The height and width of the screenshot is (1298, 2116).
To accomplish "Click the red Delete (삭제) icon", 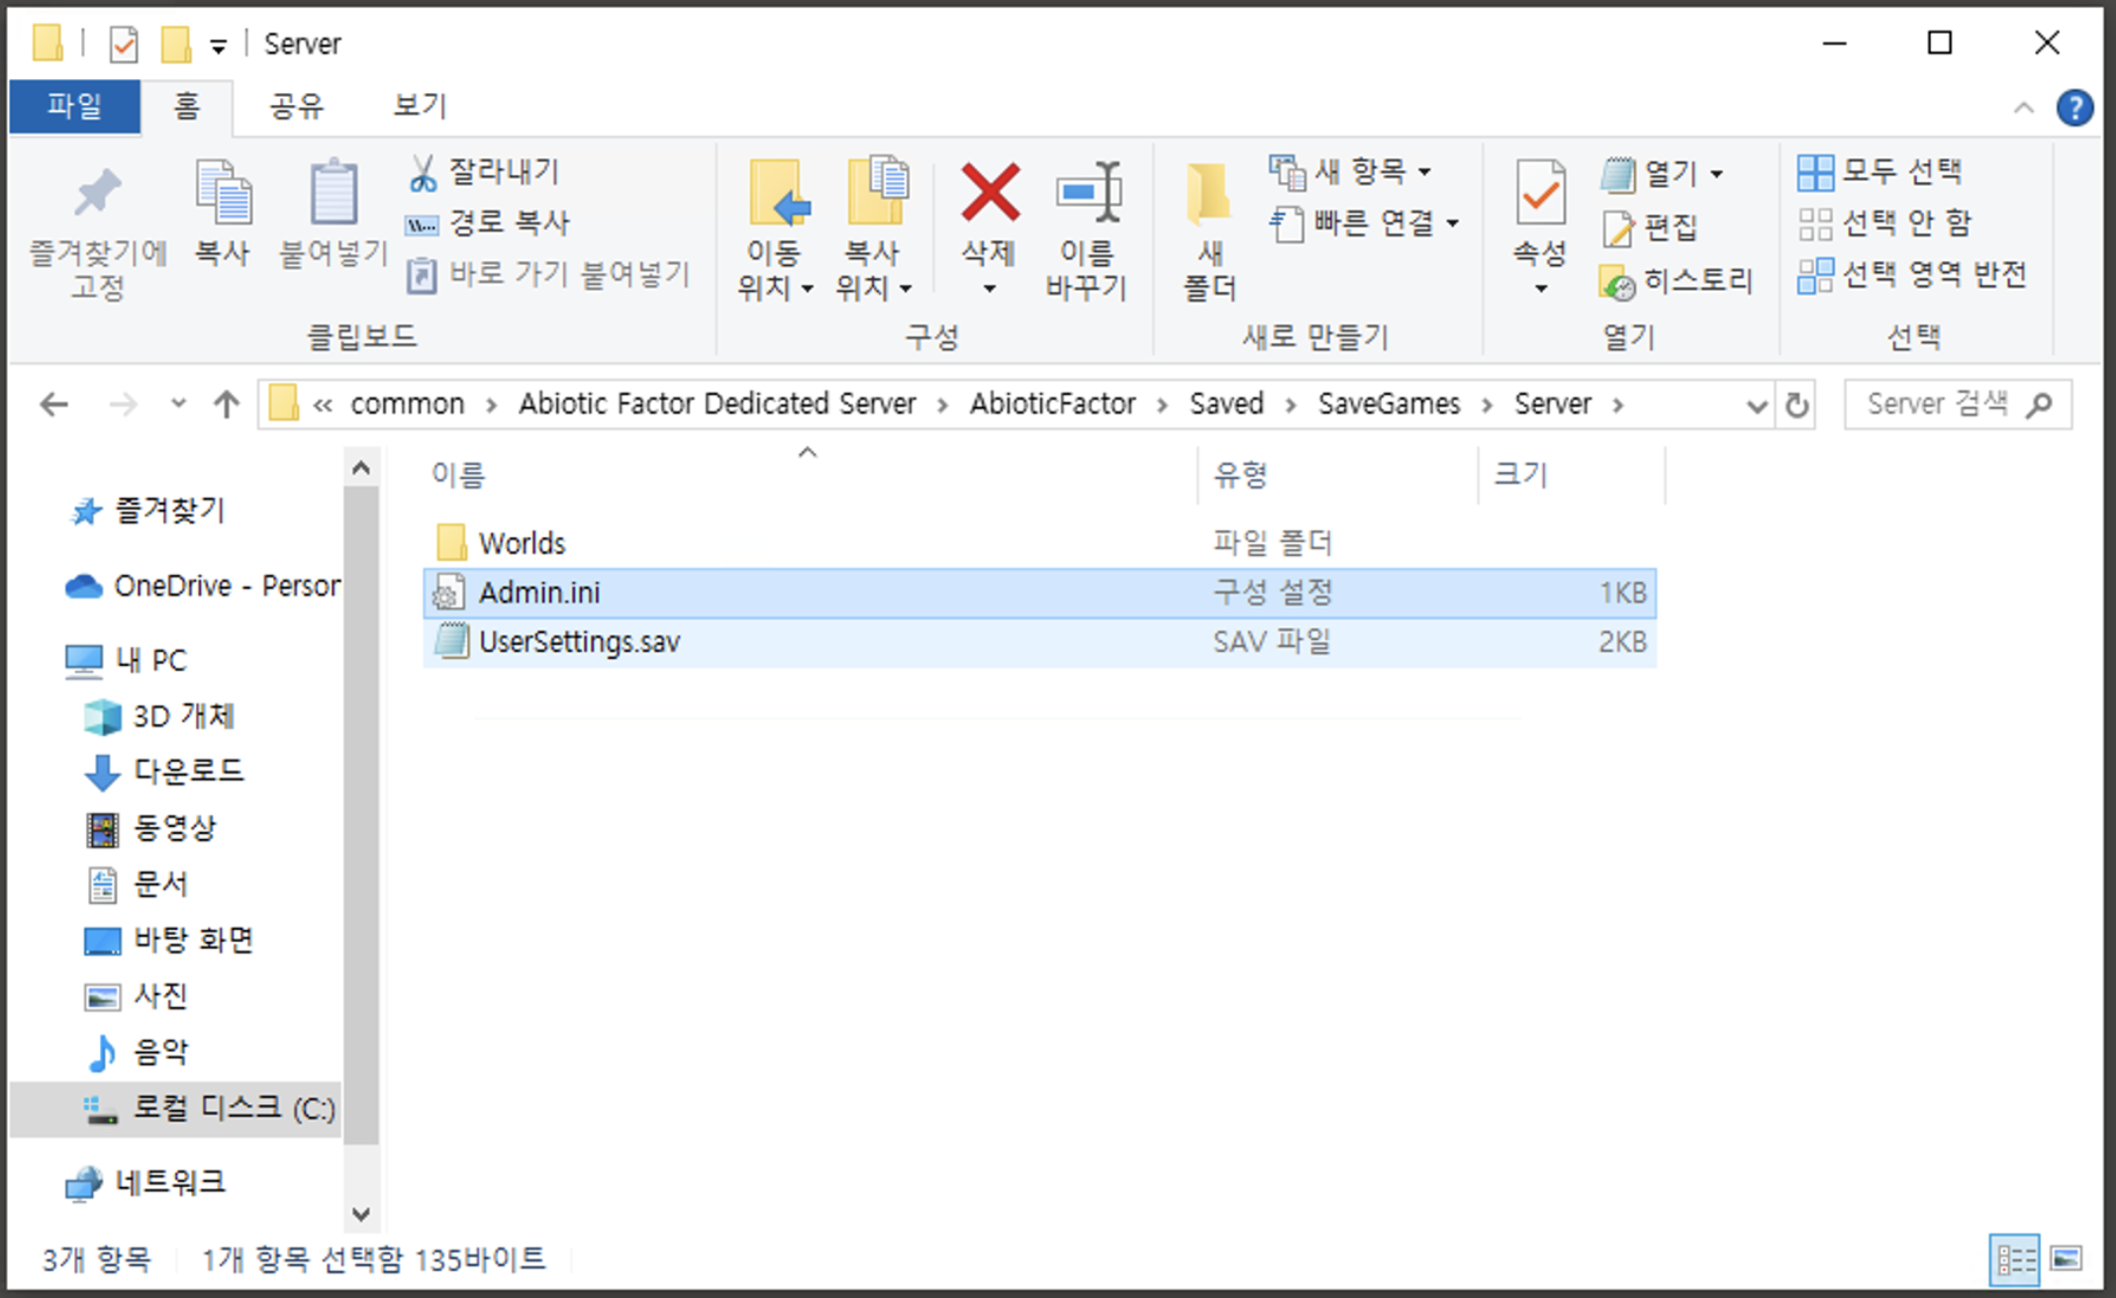I will (989, 193).
